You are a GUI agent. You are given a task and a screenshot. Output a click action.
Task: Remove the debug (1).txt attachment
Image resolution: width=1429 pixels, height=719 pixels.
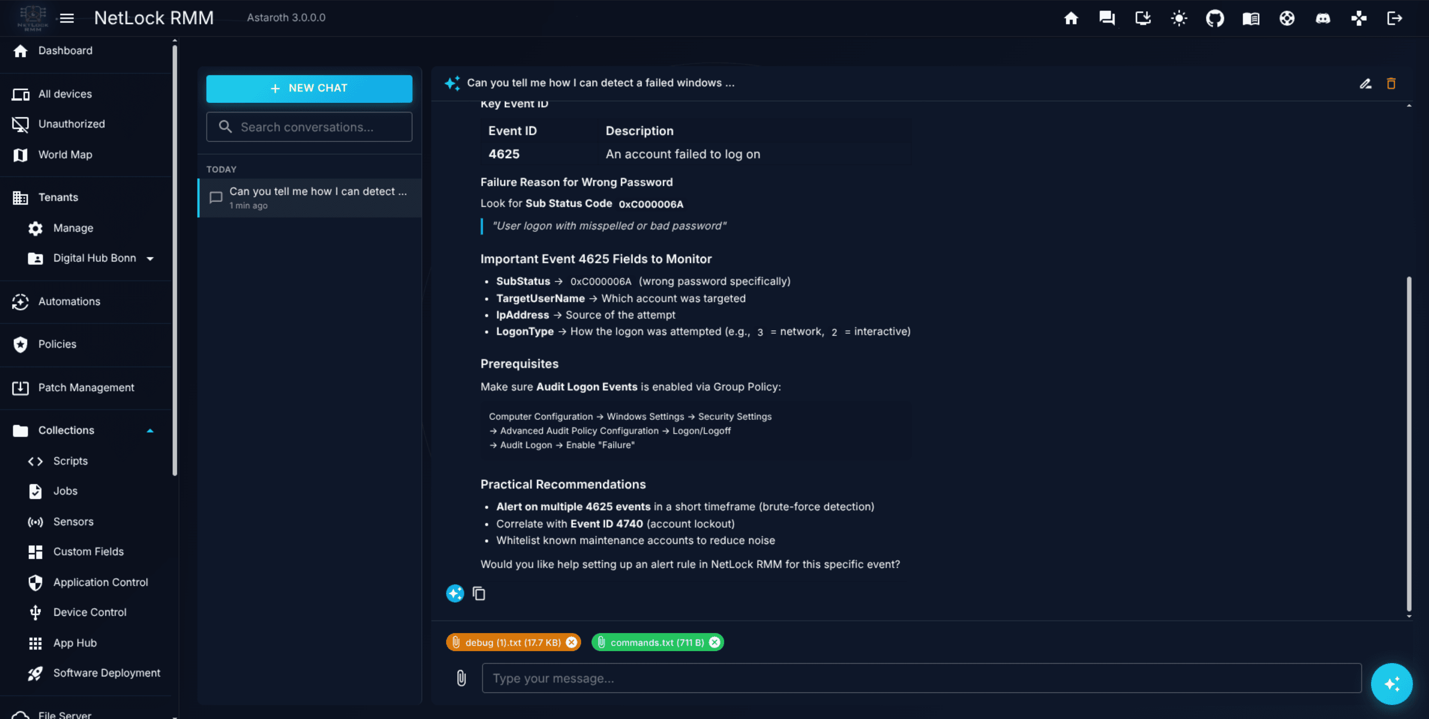572,642
